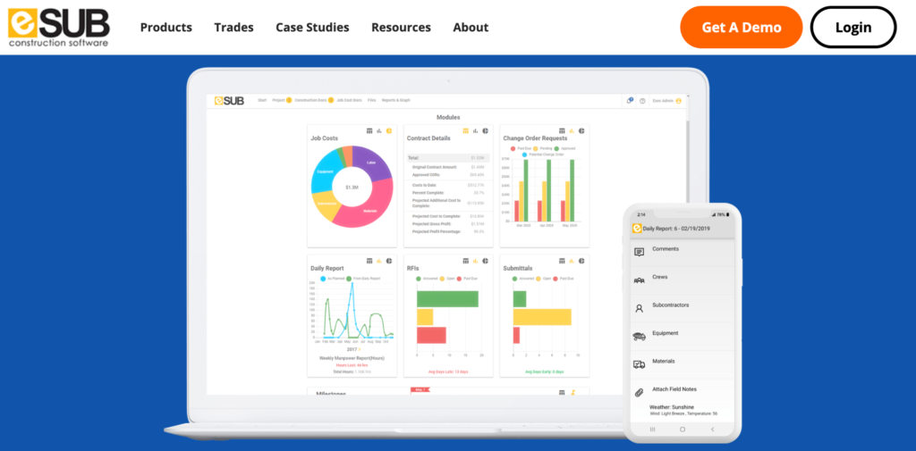
Task: Click the Labor slice of Job Costs donut
Action: point(371,163)
